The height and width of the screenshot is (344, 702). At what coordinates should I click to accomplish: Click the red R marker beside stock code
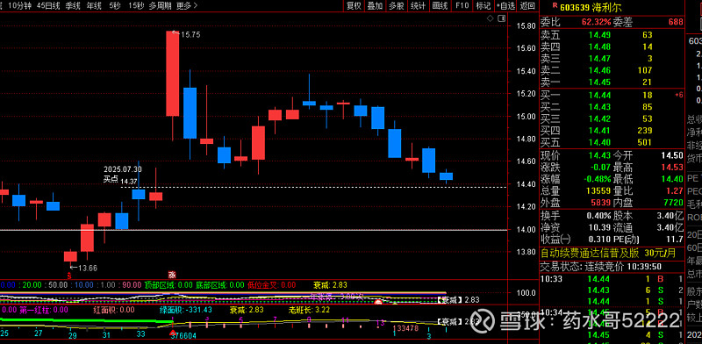click(555, 5)
